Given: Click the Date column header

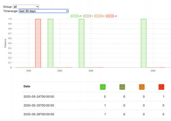Looking at the screenshot, I should (27, 86).
